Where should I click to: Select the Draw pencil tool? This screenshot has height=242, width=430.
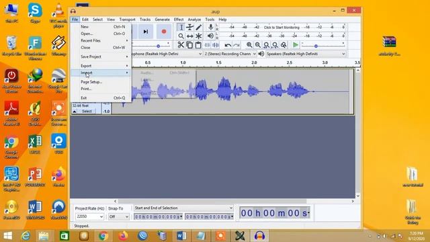pyautogui.click(x=199, y=27)
